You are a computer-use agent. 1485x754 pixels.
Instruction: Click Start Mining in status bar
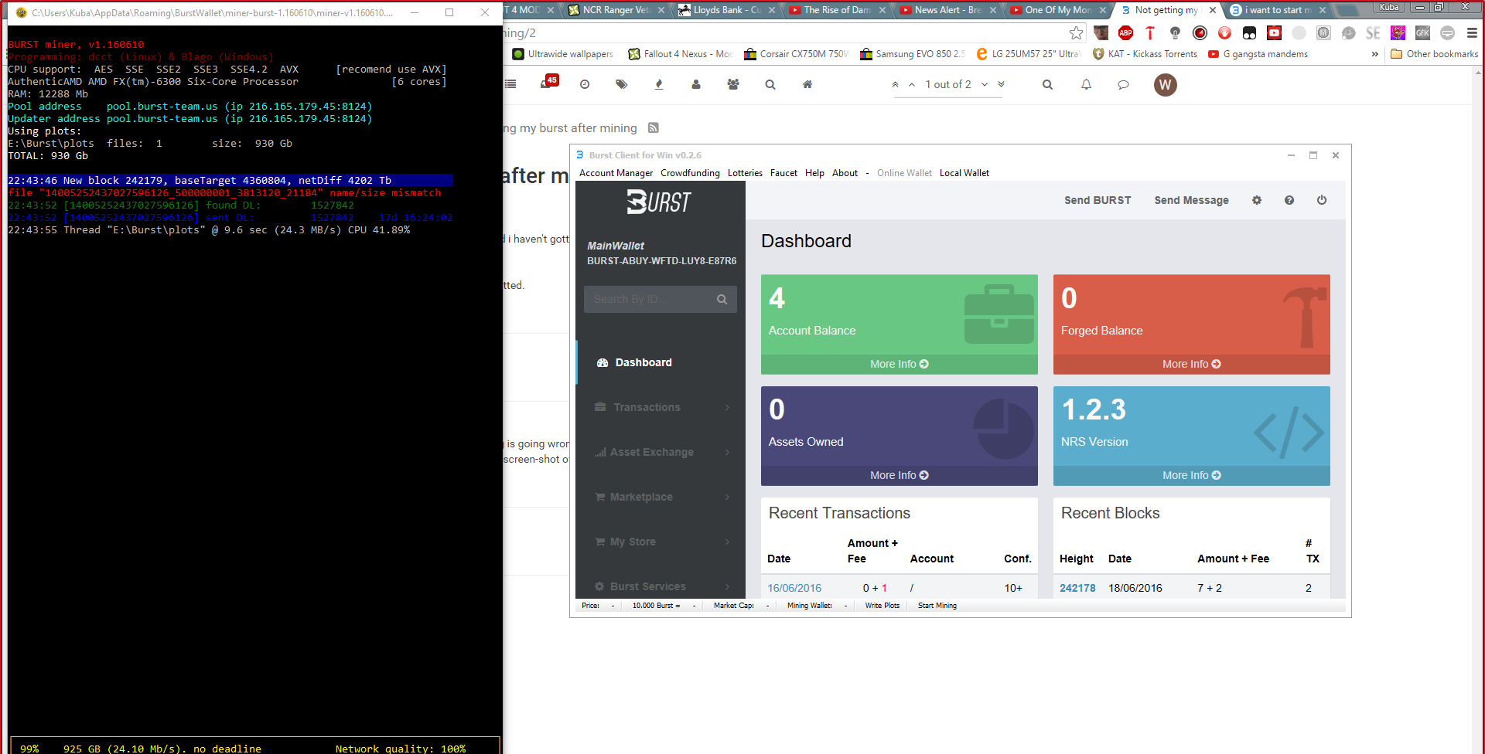[x=937, y=606]
